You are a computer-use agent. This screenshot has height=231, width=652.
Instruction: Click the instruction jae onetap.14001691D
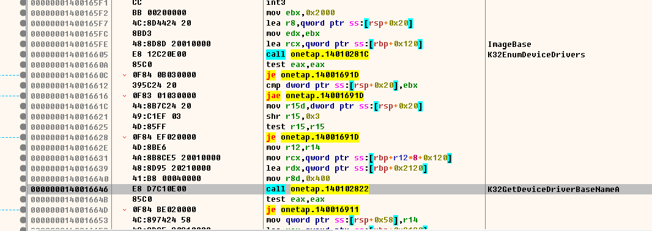tap(315, 96)
